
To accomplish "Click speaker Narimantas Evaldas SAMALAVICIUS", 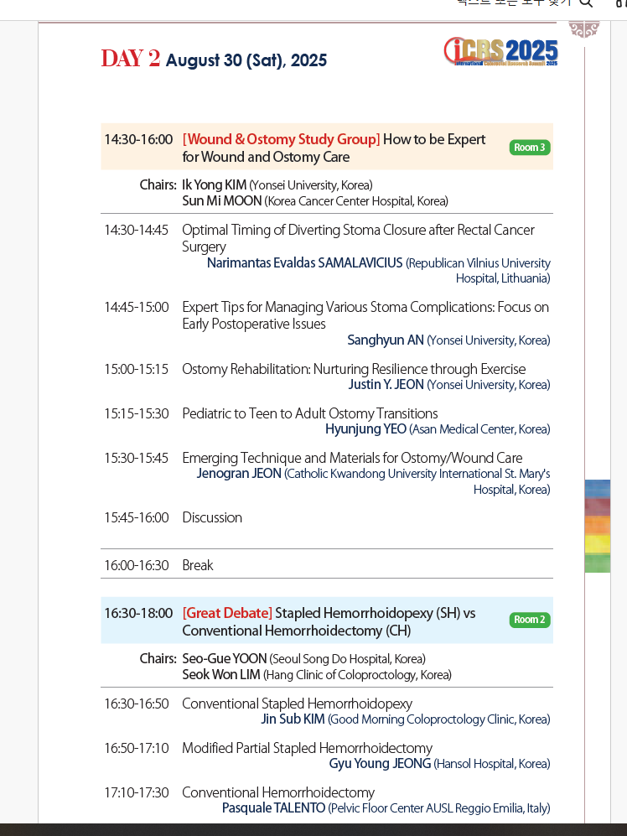I will coord(304,262).
